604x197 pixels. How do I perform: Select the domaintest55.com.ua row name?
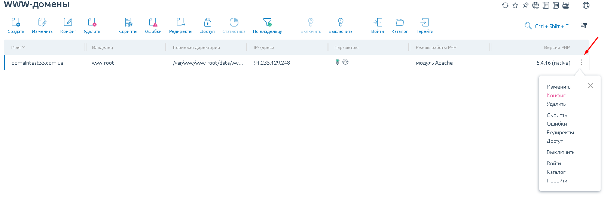37,63
